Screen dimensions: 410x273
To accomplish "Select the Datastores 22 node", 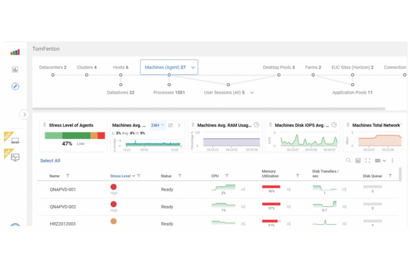I will point(121,92).
